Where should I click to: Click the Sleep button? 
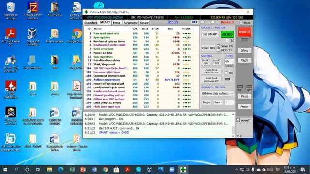pyautogui.click(x=245, y=50)
